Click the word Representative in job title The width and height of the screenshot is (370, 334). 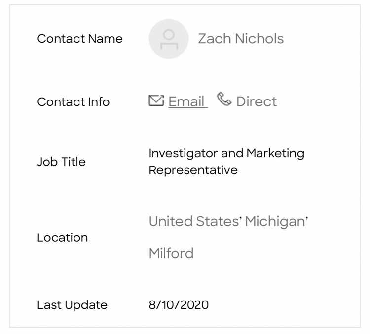193,170
